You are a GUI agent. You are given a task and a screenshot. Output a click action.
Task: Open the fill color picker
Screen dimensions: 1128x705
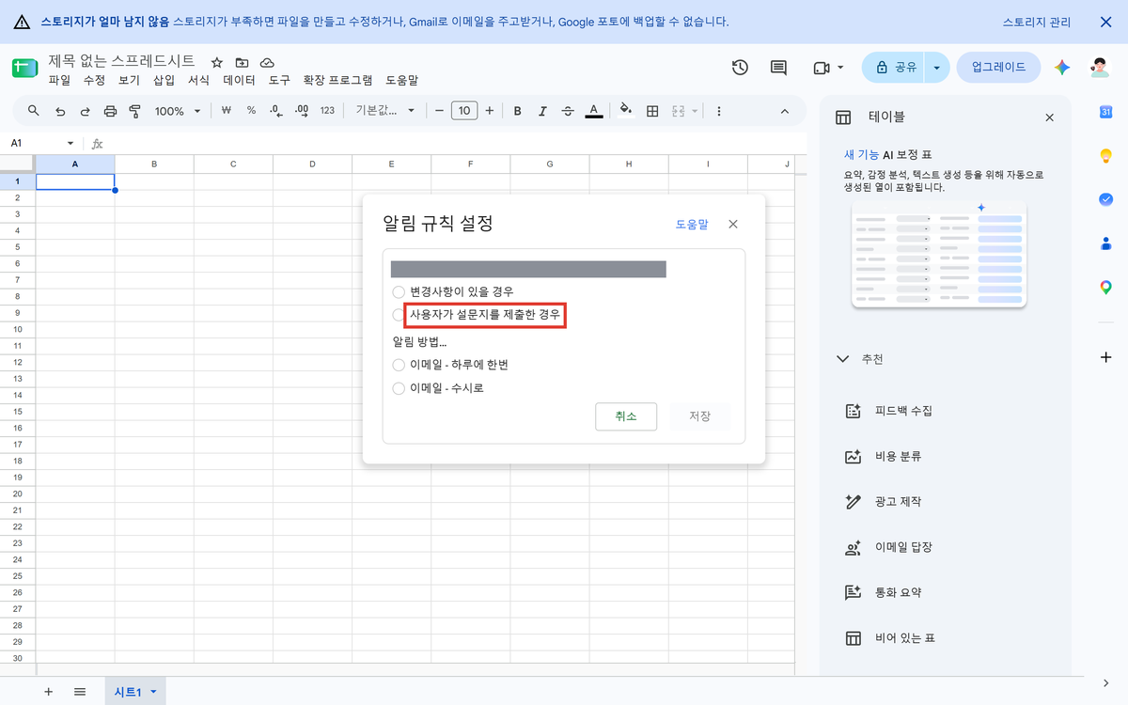pyautogui.click(x=627, y=110)
